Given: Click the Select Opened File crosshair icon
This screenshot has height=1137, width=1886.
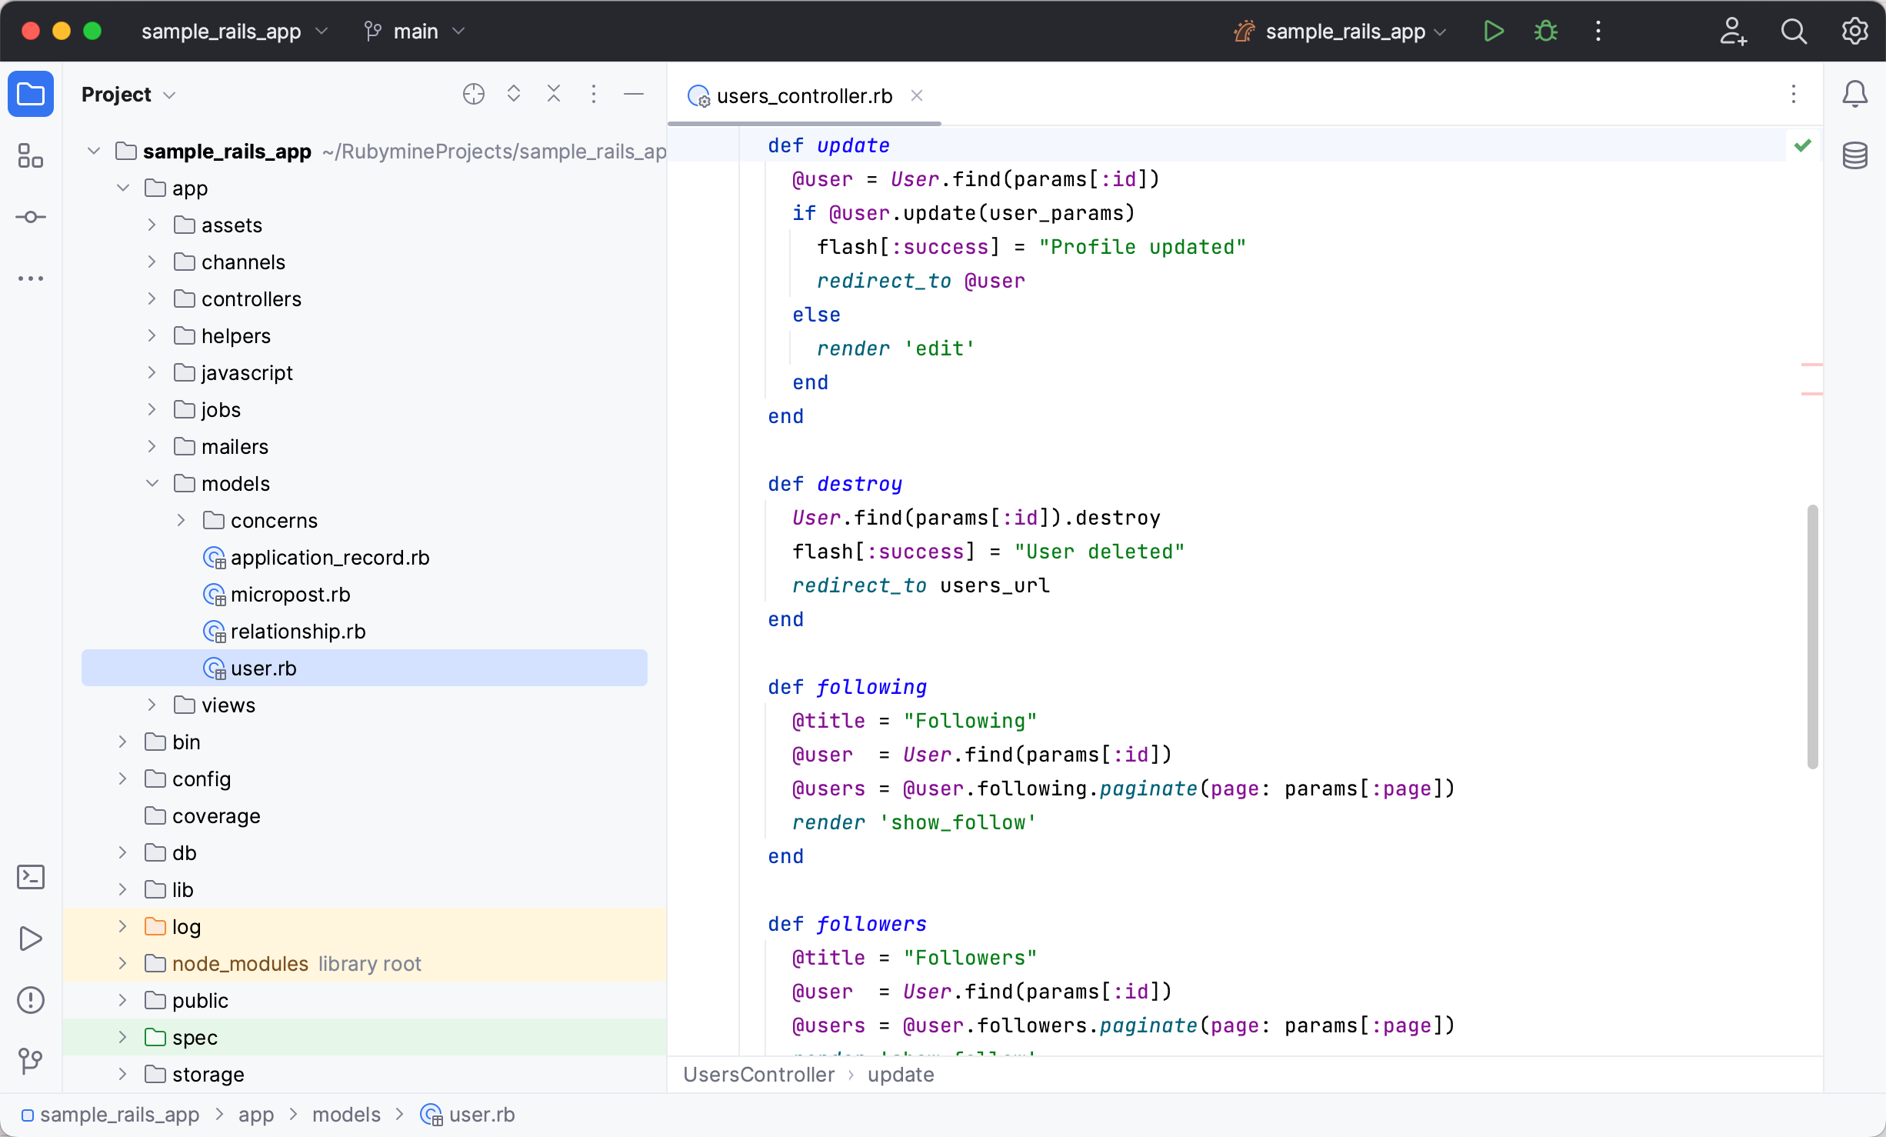Looking at the screenshot, I should pyautogui.click(x=474, y=95).
